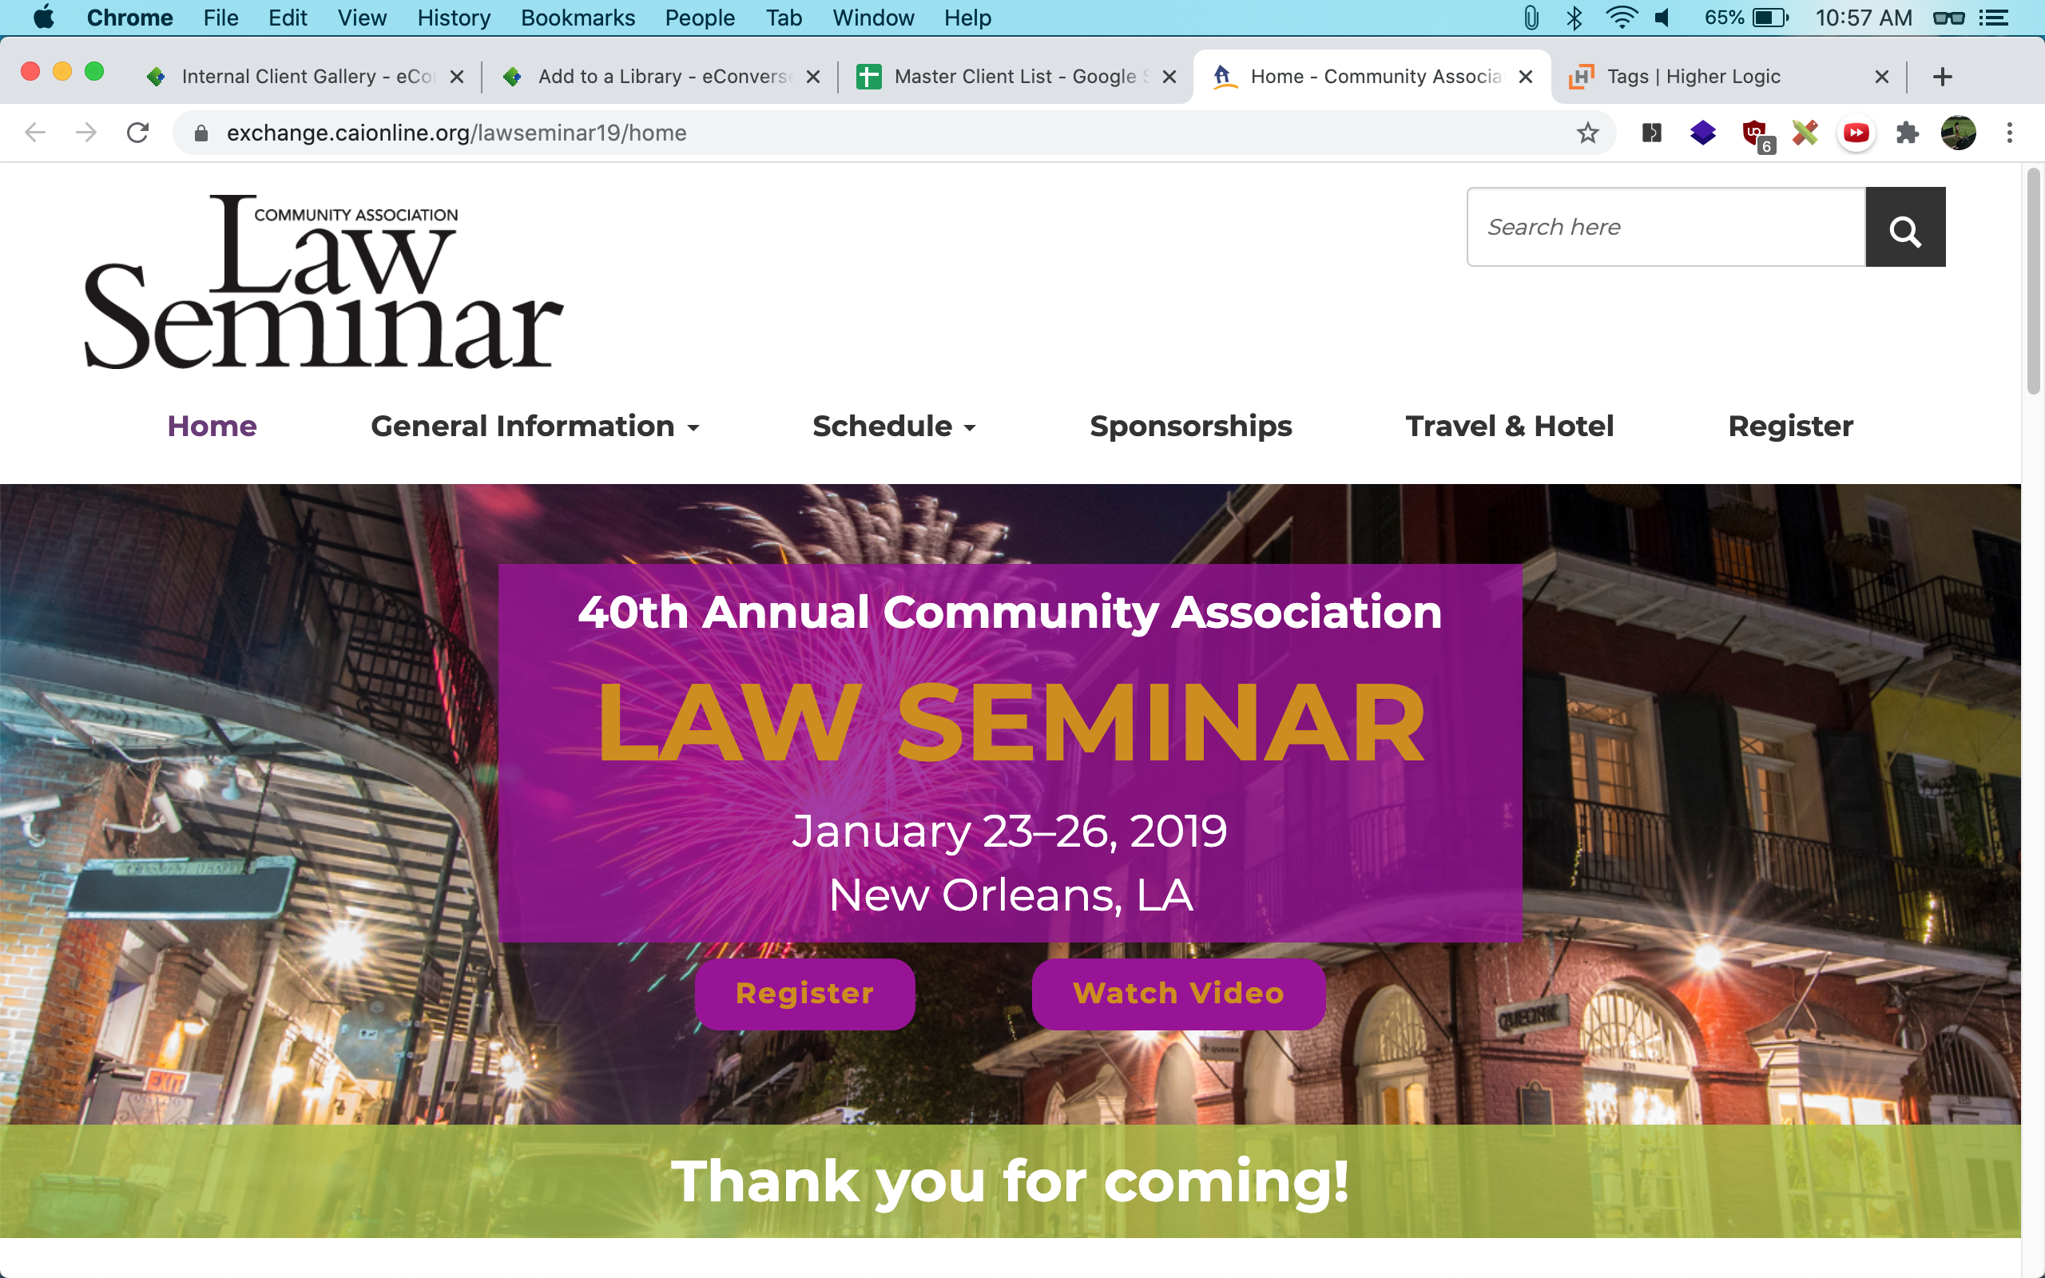Click the purple Register banner button
The width and height of the screenshot is (2045, 1278).
coord(804,993)
